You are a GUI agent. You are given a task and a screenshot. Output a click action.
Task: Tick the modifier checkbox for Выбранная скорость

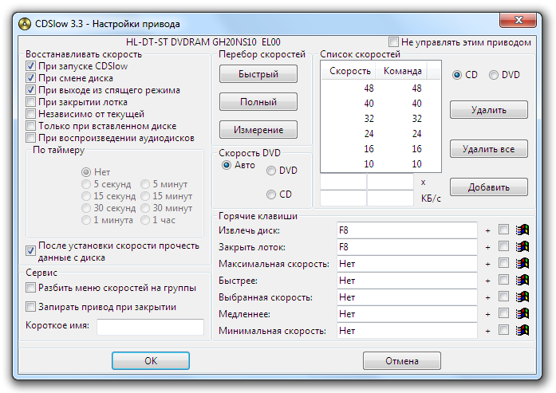pos(503,297)
